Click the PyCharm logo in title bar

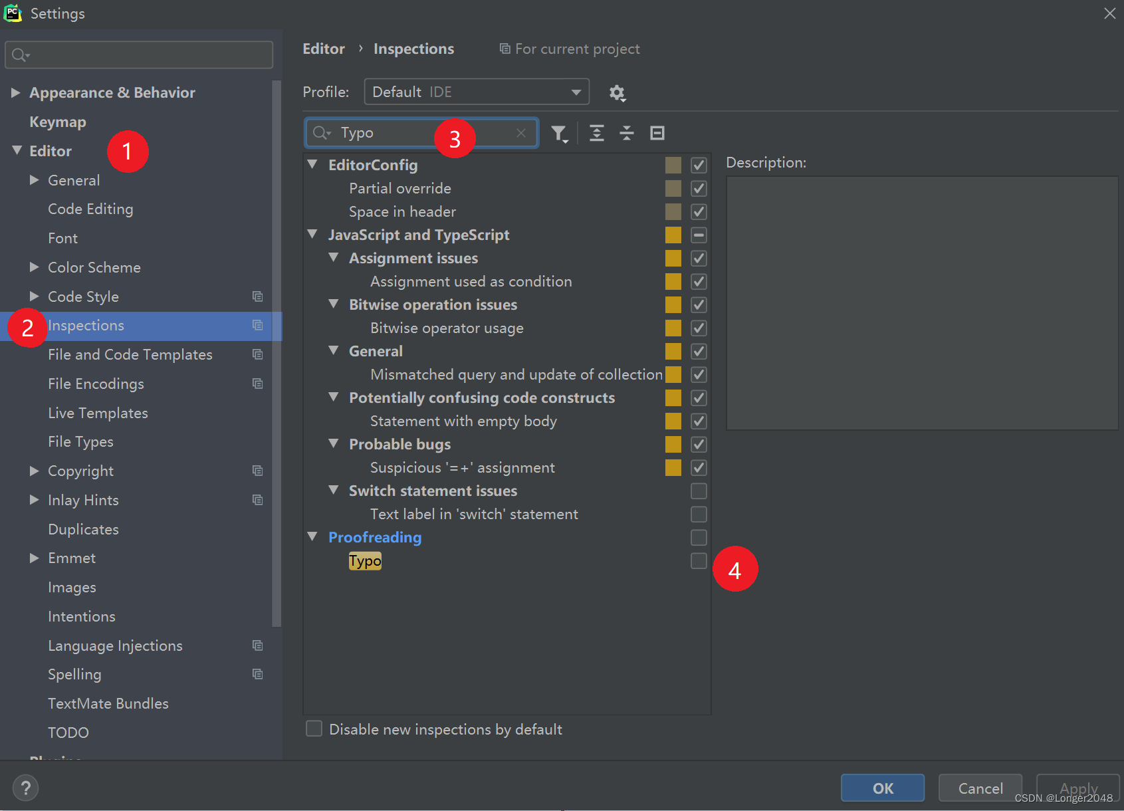click(13, 13)
